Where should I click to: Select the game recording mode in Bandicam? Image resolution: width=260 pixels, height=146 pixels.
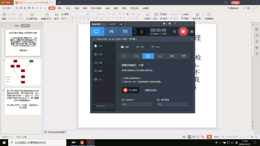tap(111, 31)
